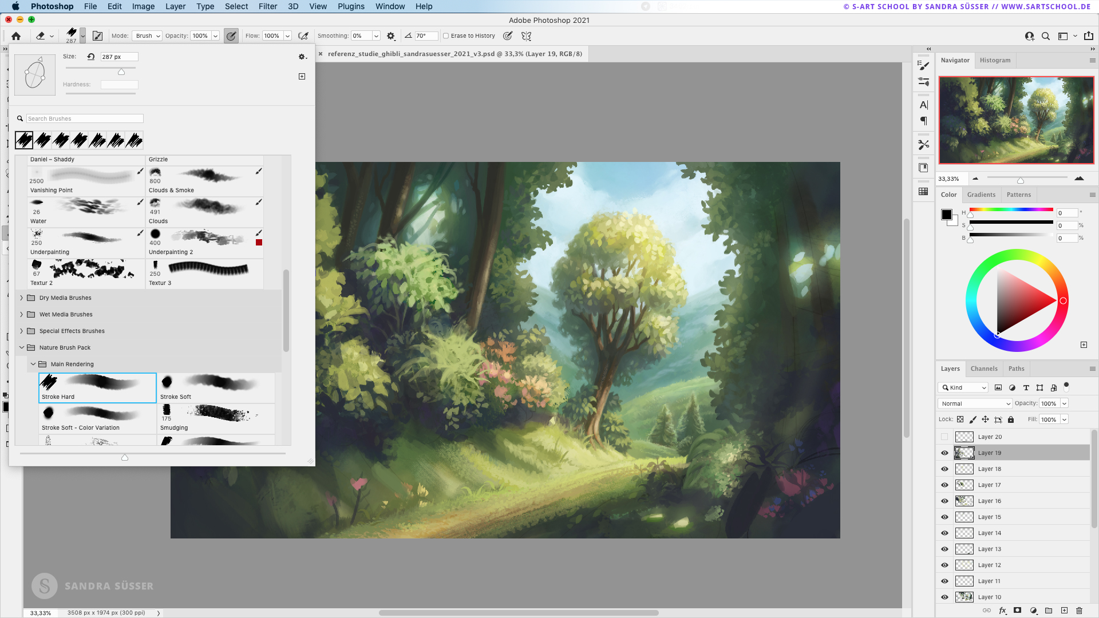Screen dimensions: 1099x618
Task: Hide Layer 18 eye icon
Action: point(944,469)
